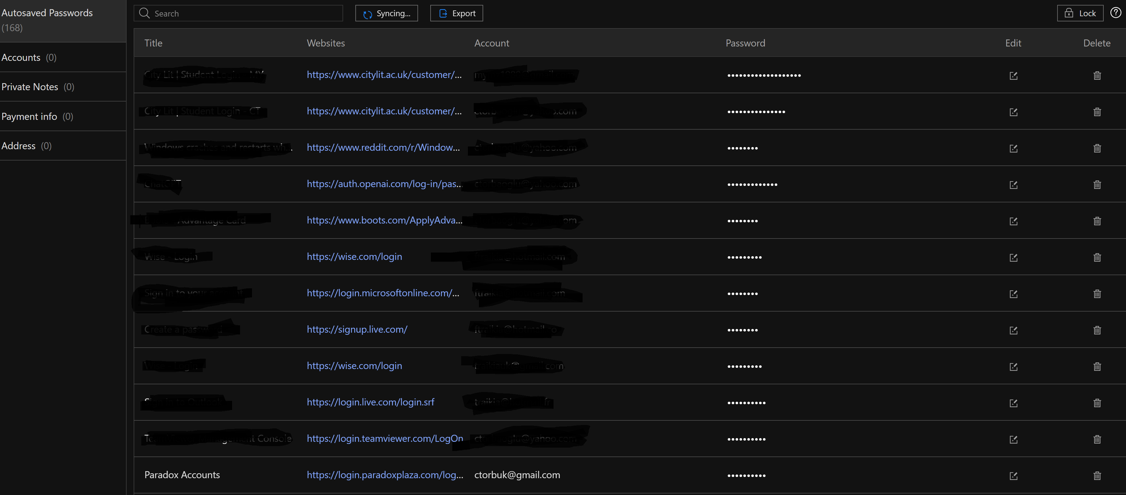This screenshot has width=1126, height=495.
Task: Edit the signup.live.com entry
Action: (x=1013, y=330)
